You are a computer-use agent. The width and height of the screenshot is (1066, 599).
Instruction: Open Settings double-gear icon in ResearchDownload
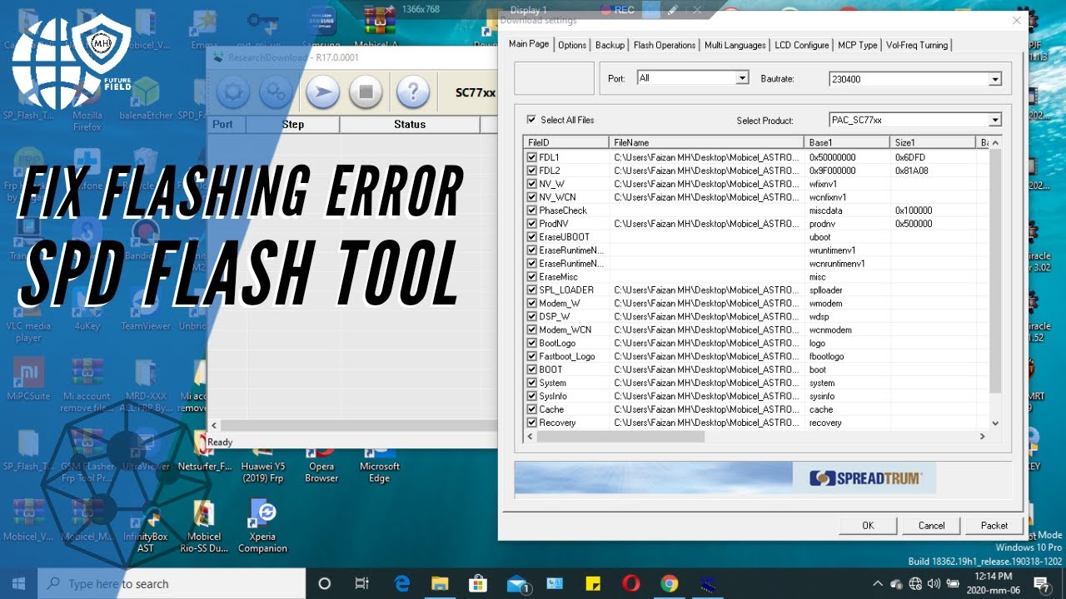click(x=275, y=92)
